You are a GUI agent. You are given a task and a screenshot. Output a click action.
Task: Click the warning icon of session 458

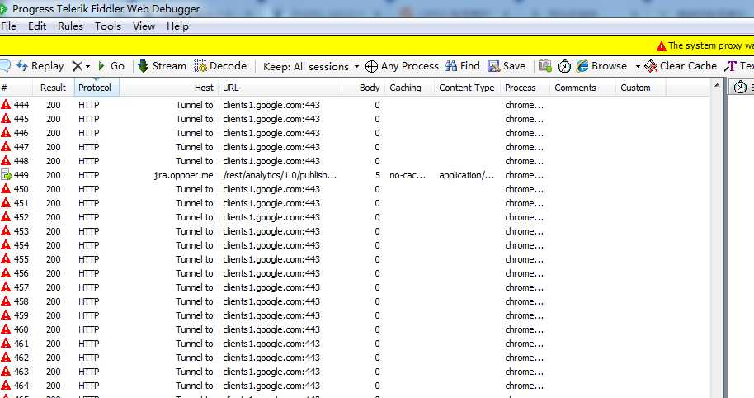click(6, 301)
